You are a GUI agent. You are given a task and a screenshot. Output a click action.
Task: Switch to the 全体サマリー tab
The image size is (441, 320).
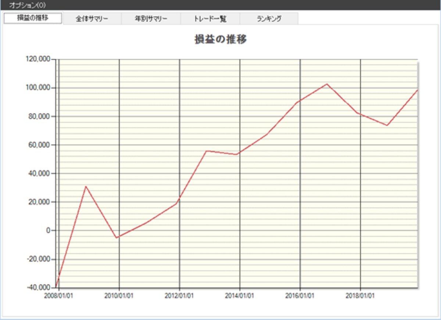click(x=92, y=19)
